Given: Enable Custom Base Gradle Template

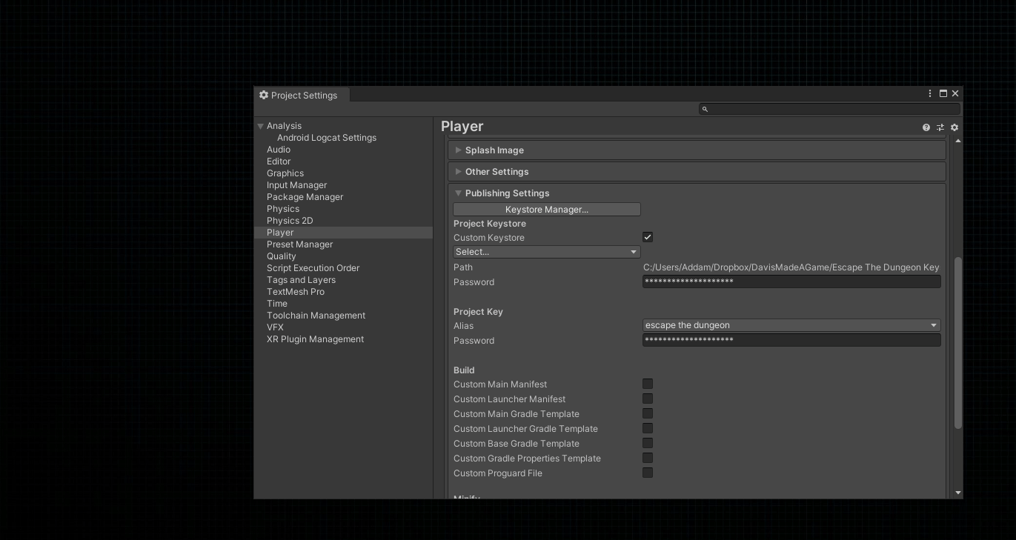Looking at the screenshot, I should pyautogui.click(x=648, y=443).
